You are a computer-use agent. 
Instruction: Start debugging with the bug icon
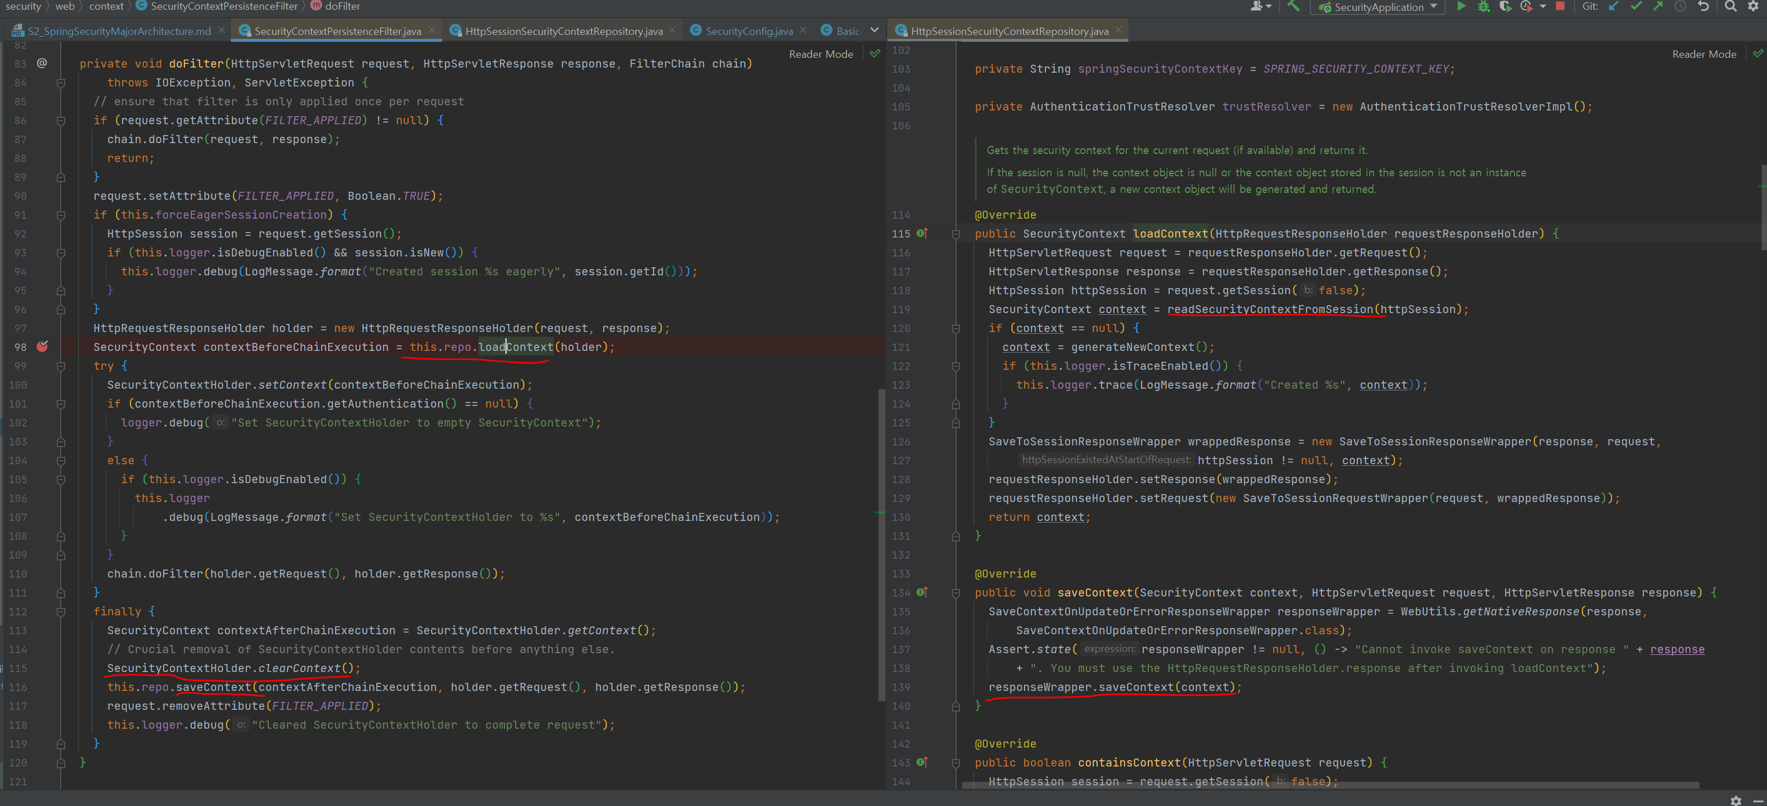[x=1483, y=6]
